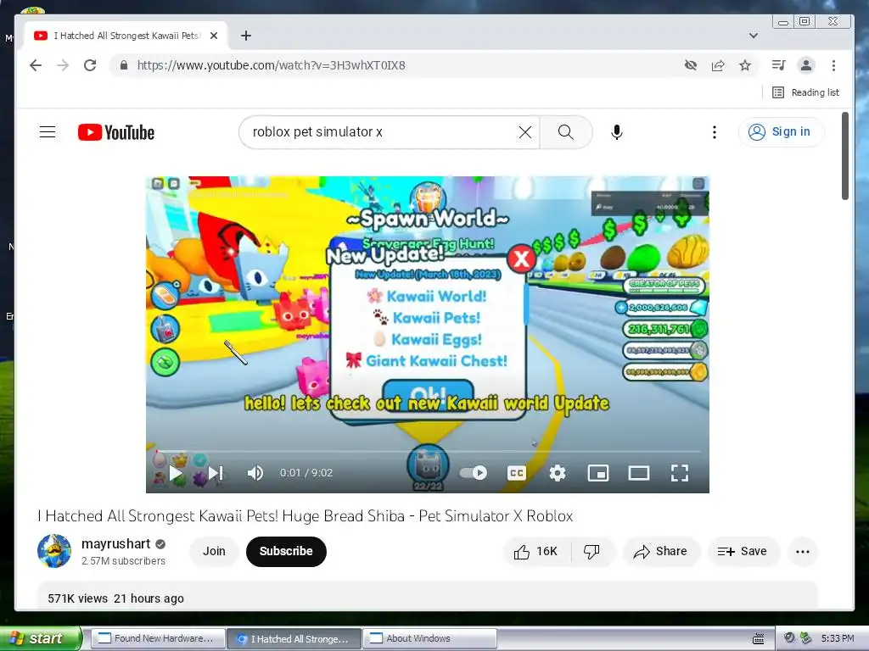Select the I Hatched All Stronge taskbar item
Screen dimensions: 869x651
point(294,638)
